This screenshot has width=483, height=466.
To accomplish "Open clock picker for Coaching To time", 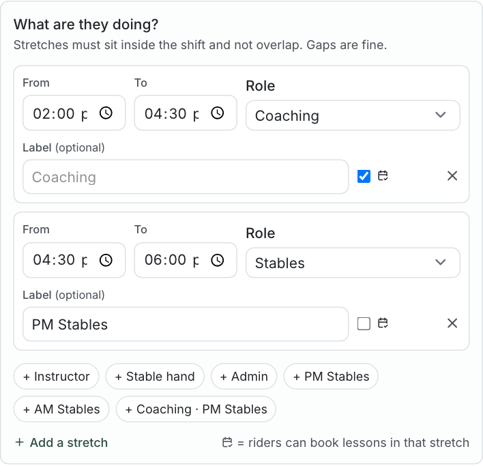I will pos(218,113).
